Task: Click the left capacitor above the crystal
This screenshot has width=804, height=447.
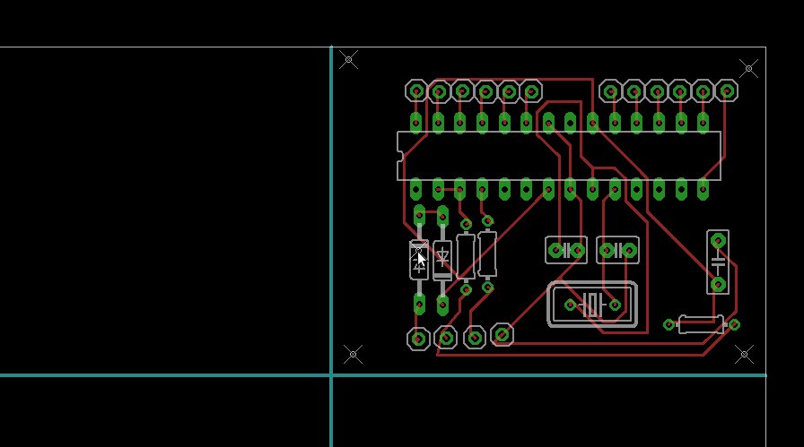Action: [565, 249]
